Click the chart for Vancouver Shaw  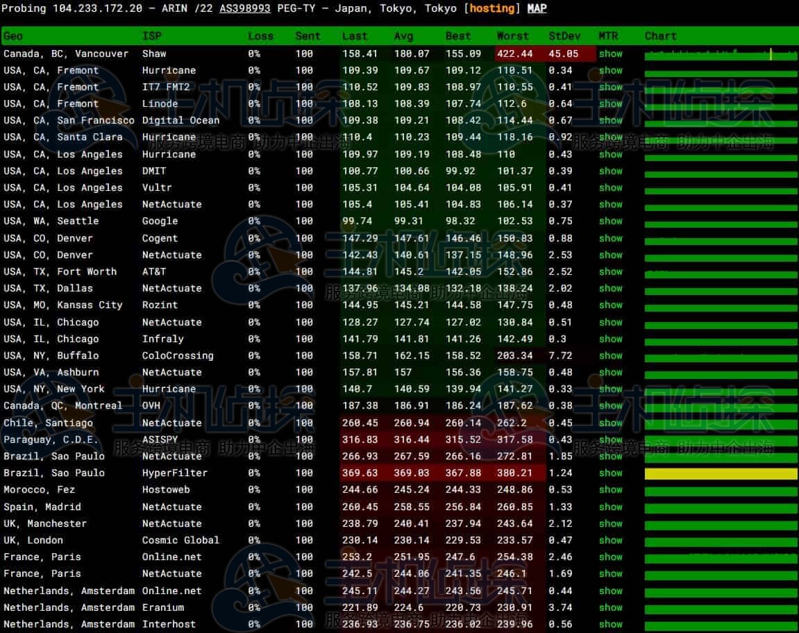721,54
